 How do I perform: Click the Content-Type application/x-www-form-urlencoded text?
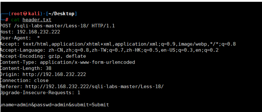tap(87, 62)
